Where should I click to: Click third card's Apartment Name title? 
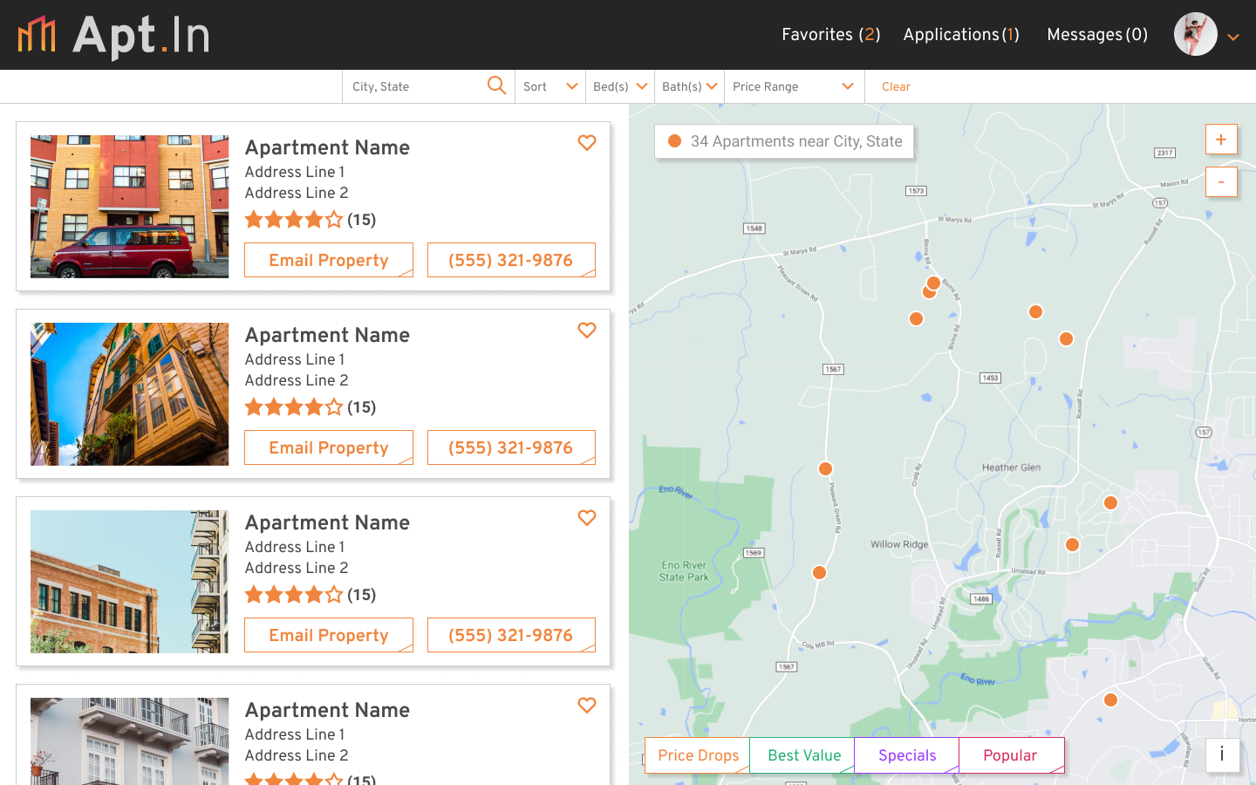pyautogui.click(x=327, y=522)
